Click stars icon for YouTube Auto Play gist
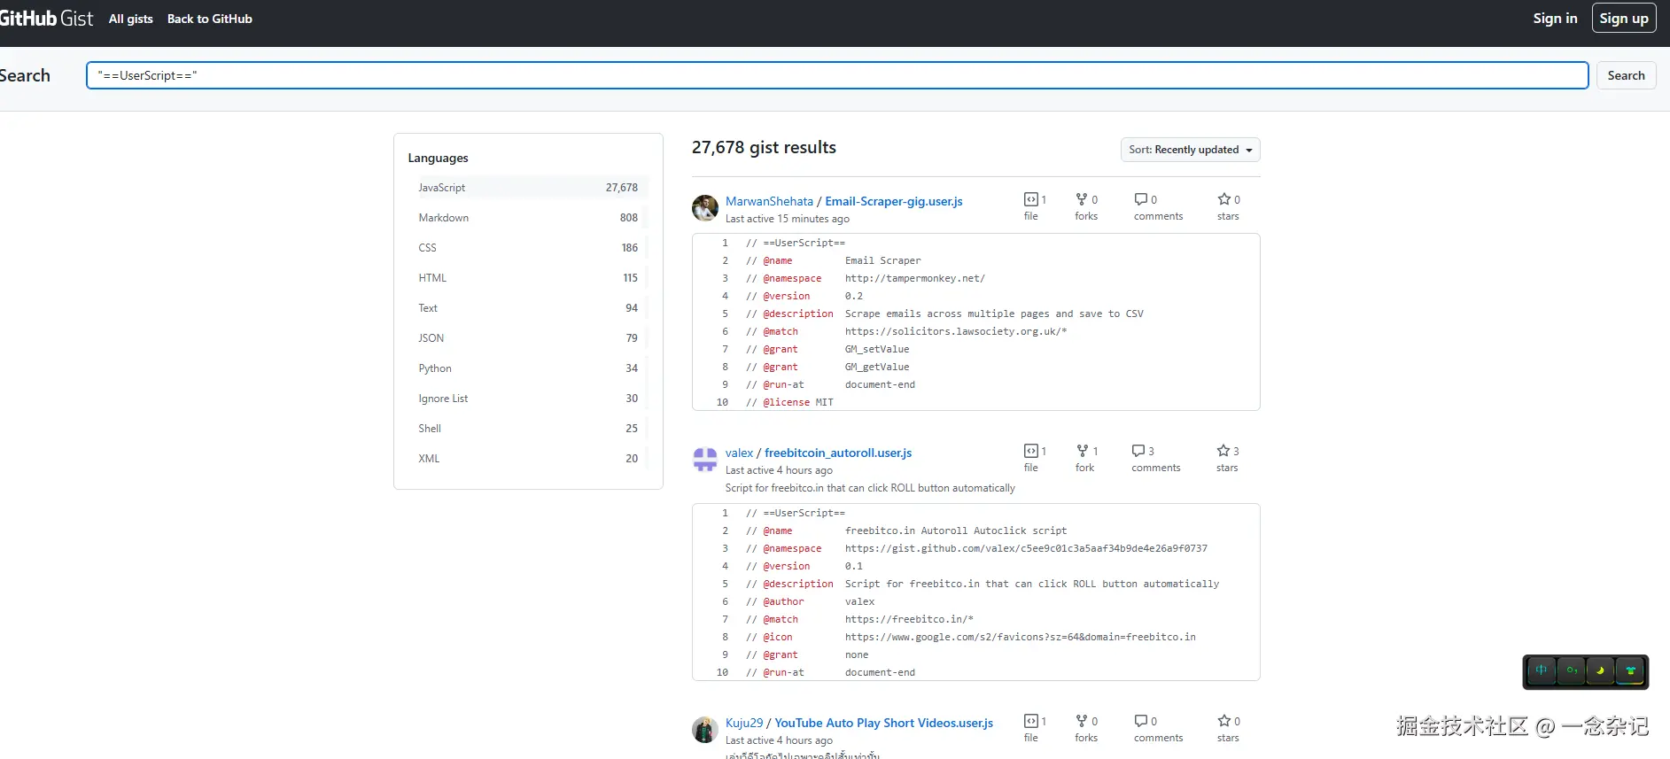The image size is (1670, 759). click(x=1224, y=721)
